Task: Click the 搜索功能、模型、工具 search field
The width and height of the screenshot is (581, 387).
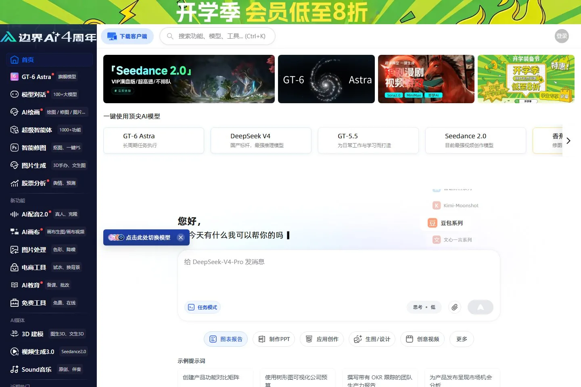Action: [x=217, y=36]
